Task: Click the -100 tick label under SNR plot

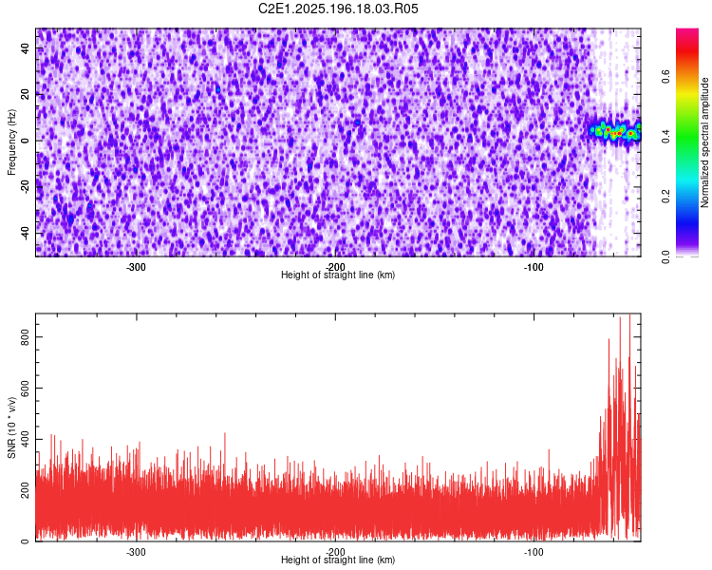Action: (x=534, y=552)
